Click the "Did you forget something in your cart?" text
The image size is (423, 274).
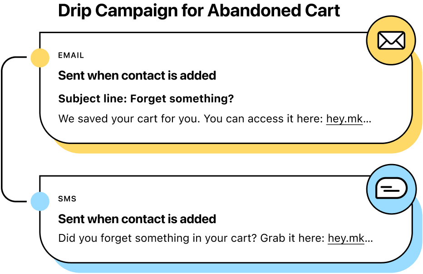pyautogui.click(x=157, y=238)
